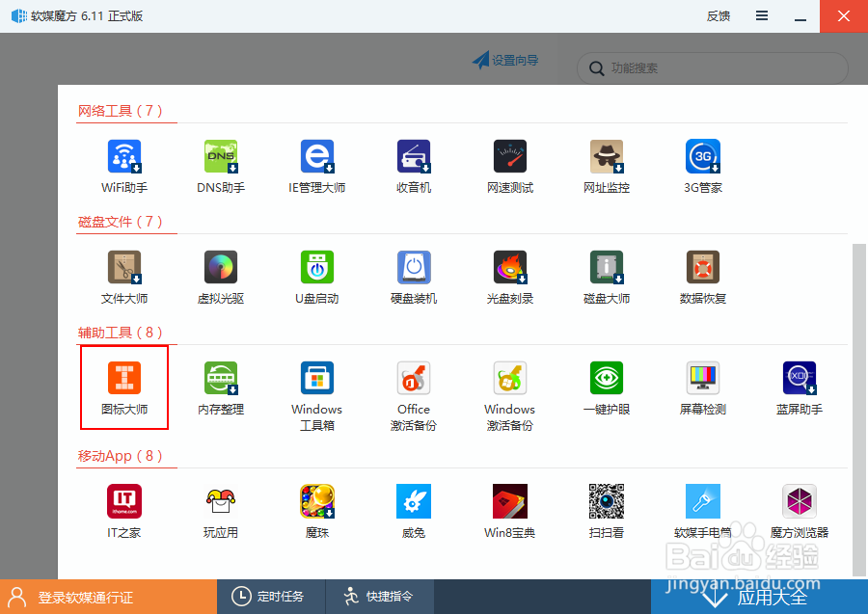Open IE管理大师
868x614 pixels.
pos(317,156)
